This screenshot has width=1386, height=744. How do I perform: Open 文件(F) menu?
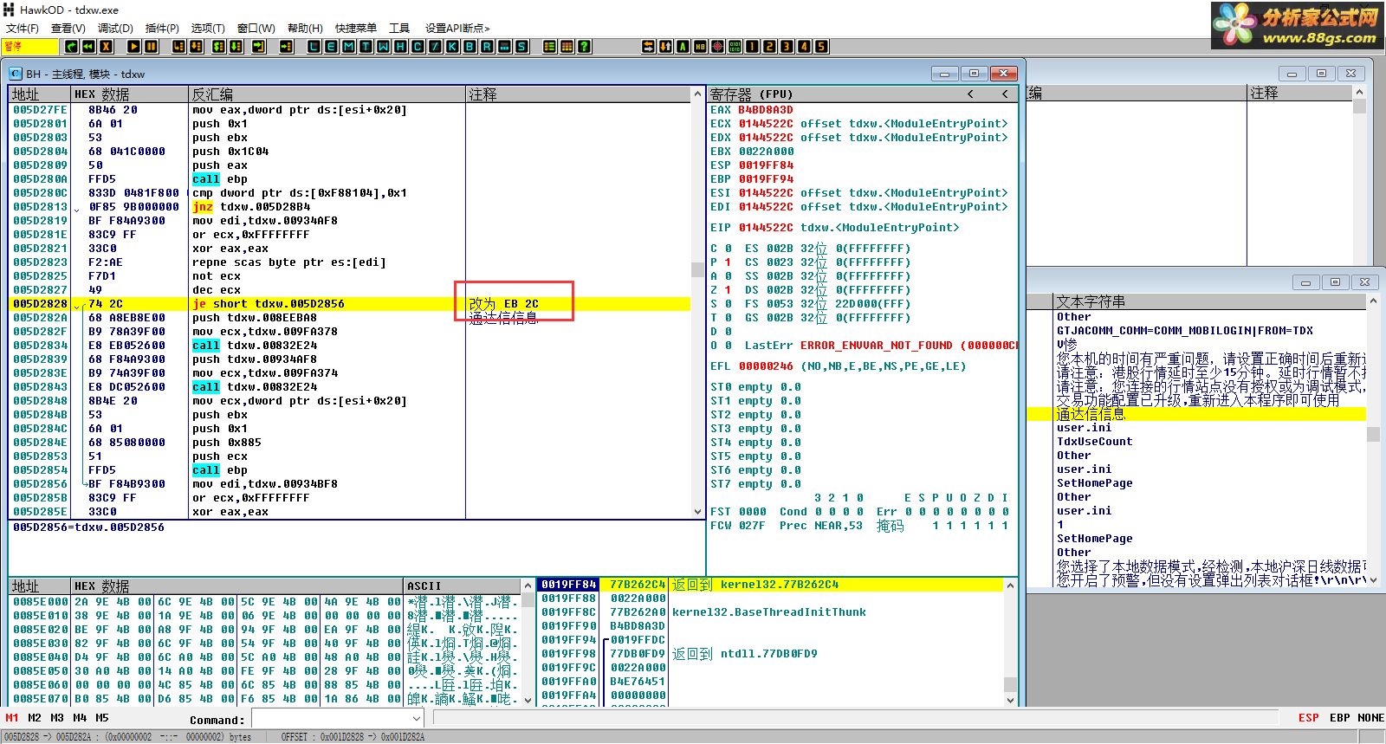22,29
